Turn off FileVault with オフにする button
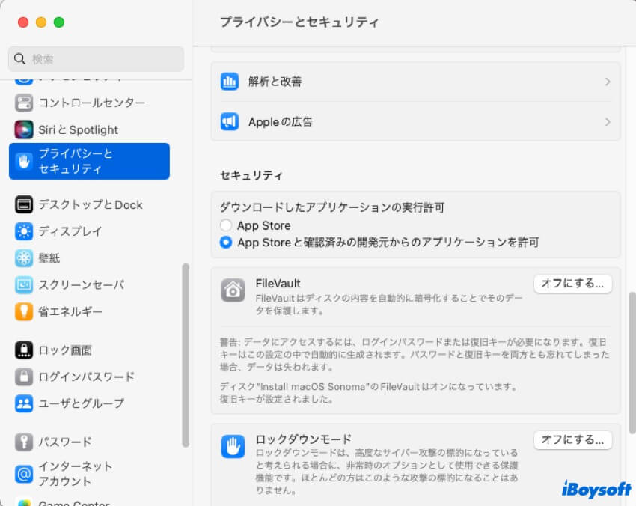 (572, 284)
